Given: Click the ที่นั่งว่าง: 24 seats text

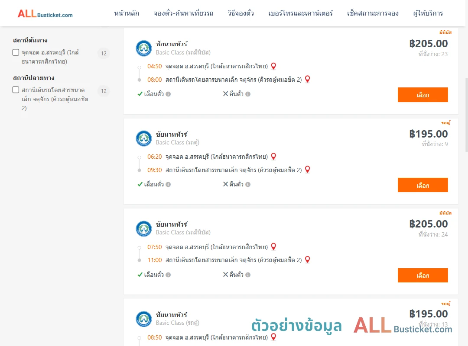Looking at the screenshot, I should click(x=433, y=234).
